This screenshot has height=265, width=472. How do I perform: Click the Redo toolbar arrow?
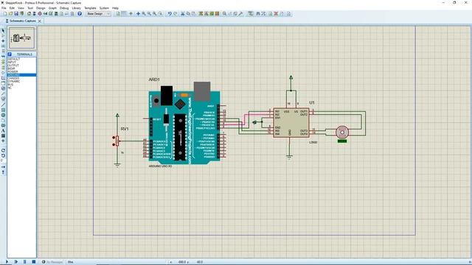[176, 14]
